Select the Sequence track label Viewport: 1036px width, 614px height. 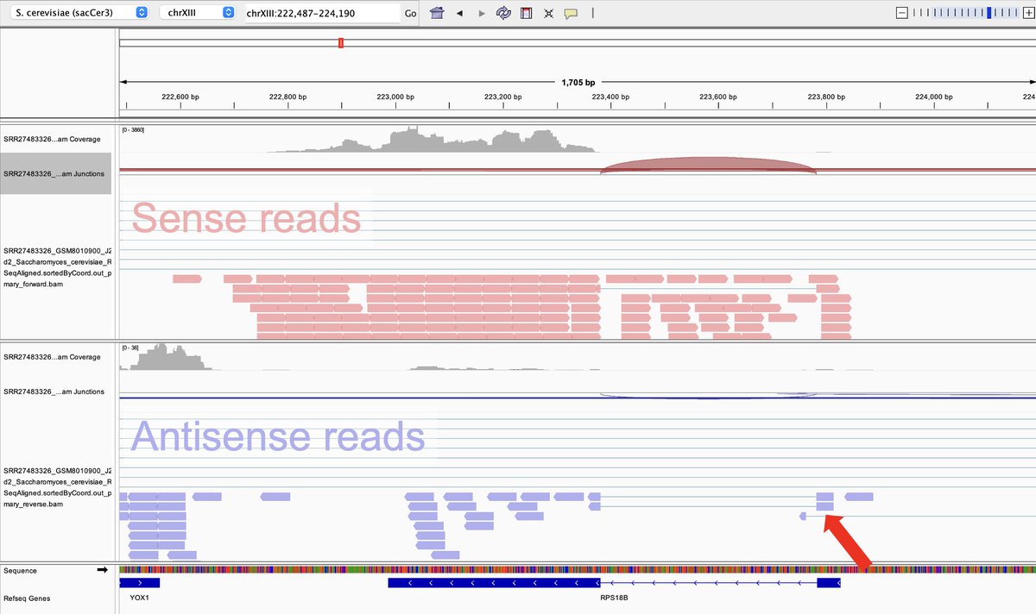[22, 571]
